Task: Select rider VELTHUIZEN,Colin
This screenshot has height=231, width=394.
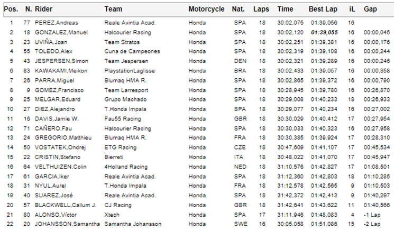Action: [x=61, y=167]
